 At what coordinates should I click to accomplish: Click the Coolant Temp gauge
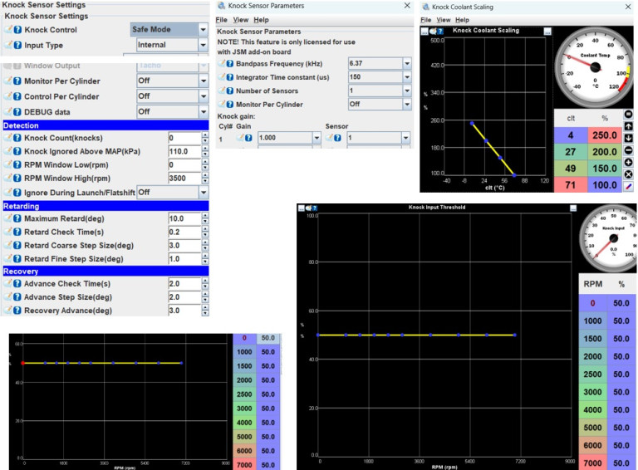[594, 66]
